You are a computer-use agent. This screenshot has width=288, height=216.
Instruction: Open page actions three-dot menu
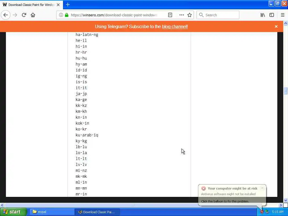coord(181,15)
